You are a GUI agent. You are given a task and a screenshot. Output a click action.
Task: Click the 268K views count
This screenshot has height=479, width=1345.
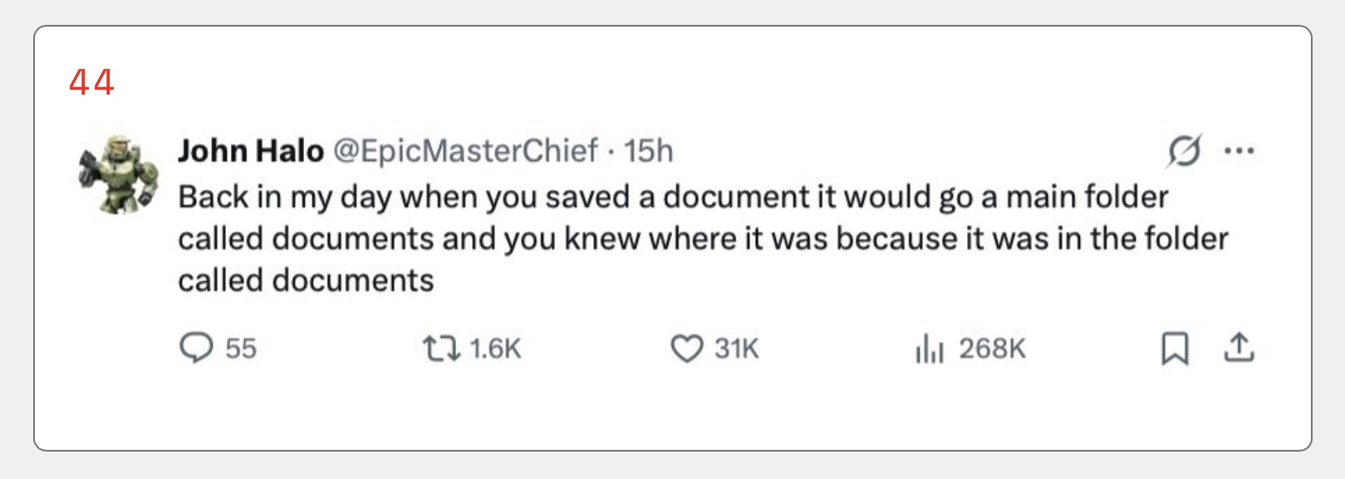pos(992,349)
